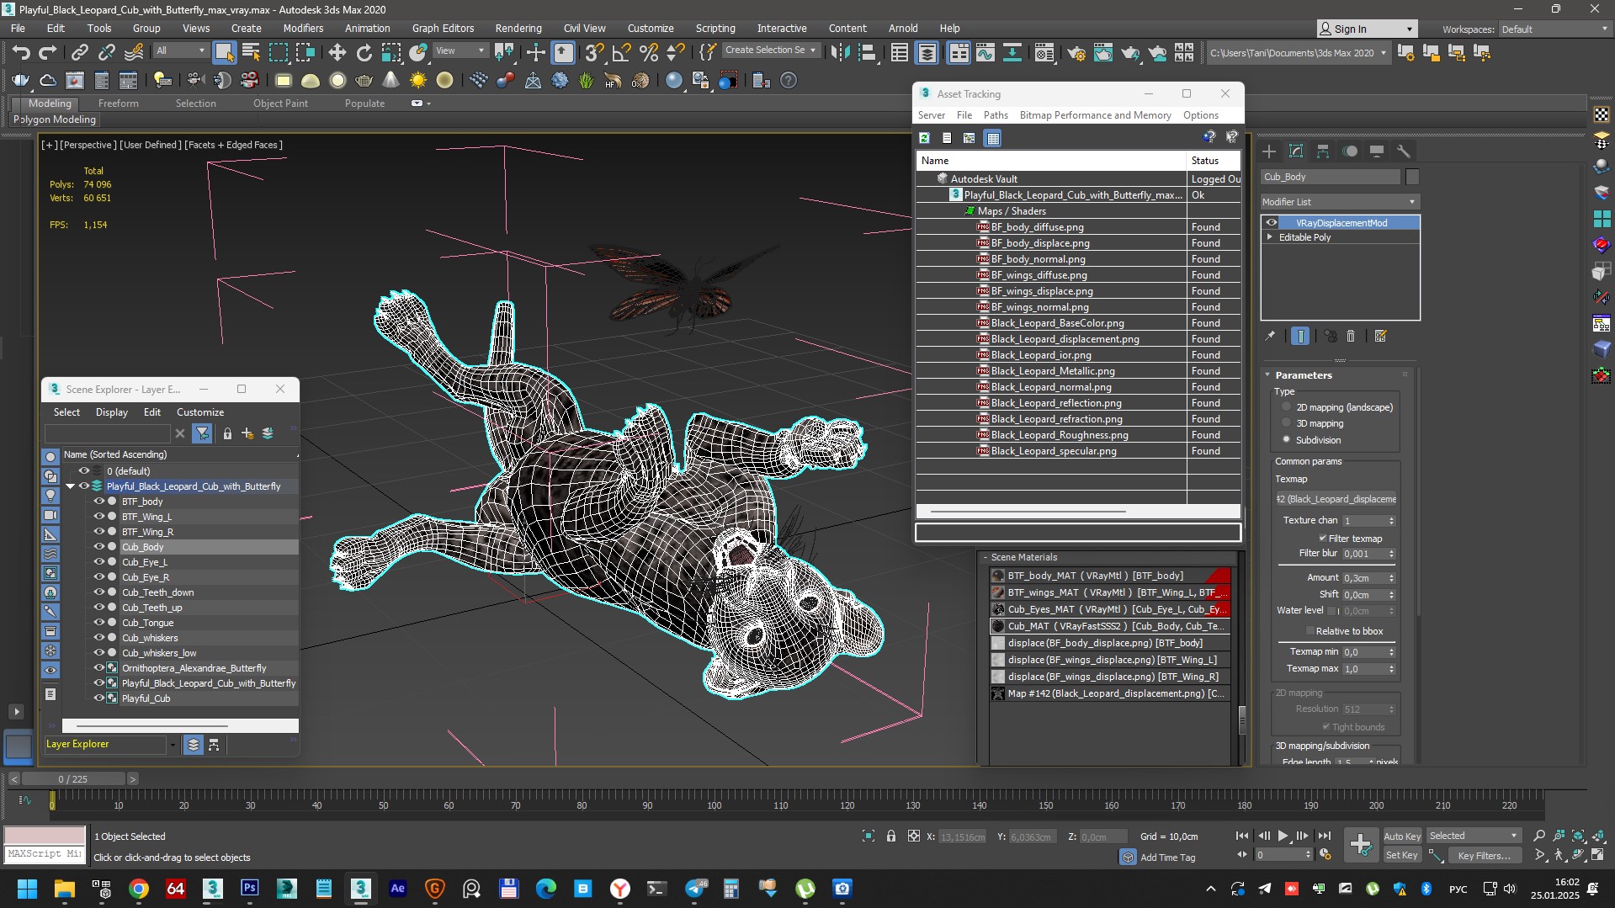Image resolution: width=1615 pixels, height=908 pixels.
Task: Click the object color swatch beside Cub_Body
Action: (x=1412, y=177)
